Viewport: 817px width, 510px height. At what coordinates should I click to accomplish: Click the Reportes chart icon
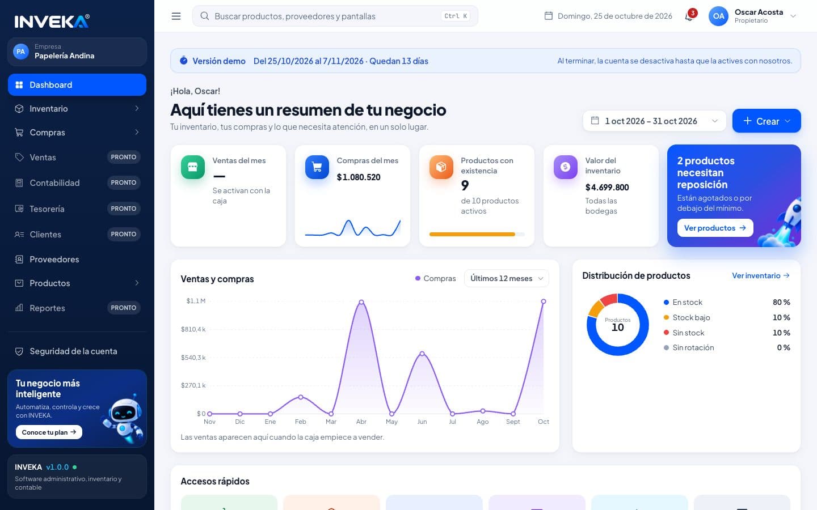[19, 308]
